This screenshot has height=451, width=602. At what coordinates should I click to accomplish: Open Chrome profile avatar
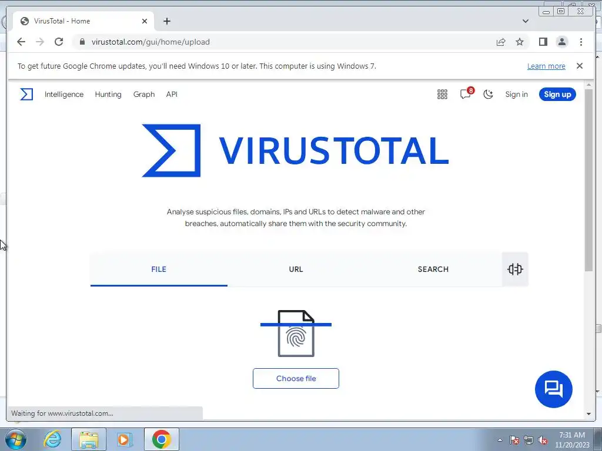562,42
